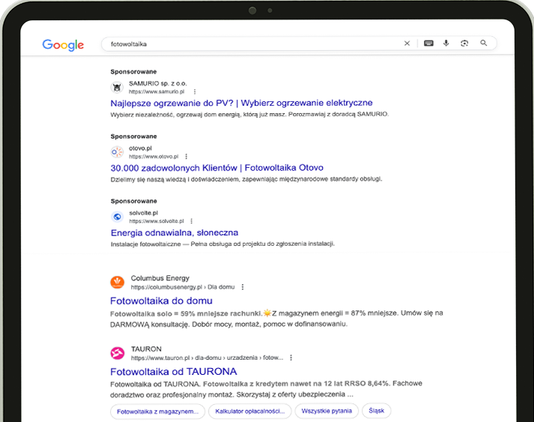Click the Google logo
Screen dimensions: 534x422
[63, 45]
